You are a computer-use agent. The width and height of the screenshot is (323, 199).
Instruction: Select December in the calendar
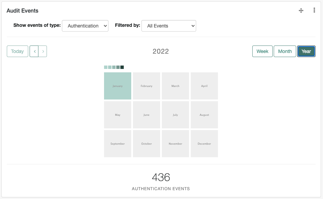point(204,144)
